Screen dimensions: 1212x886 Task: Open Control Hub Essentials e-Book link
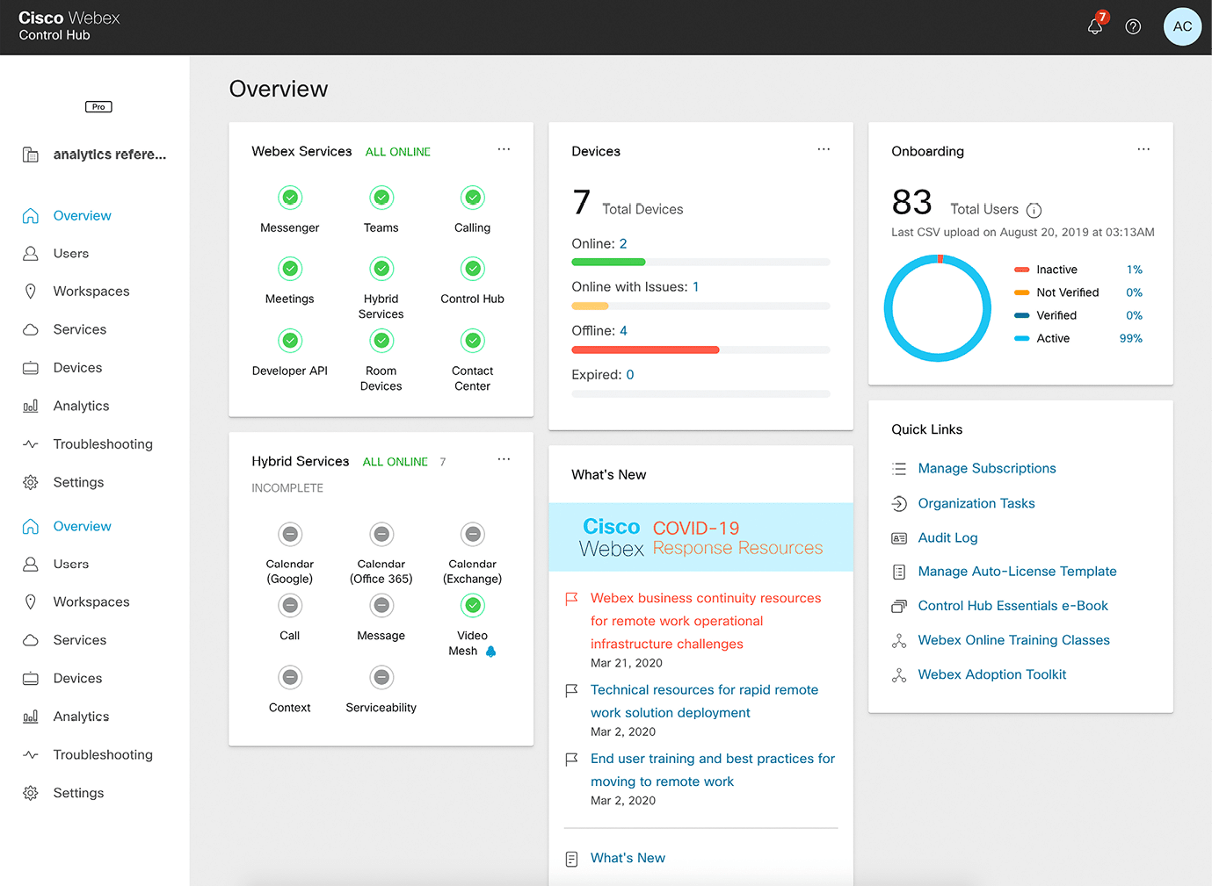pyautogui.click(x=1012, y=606)
